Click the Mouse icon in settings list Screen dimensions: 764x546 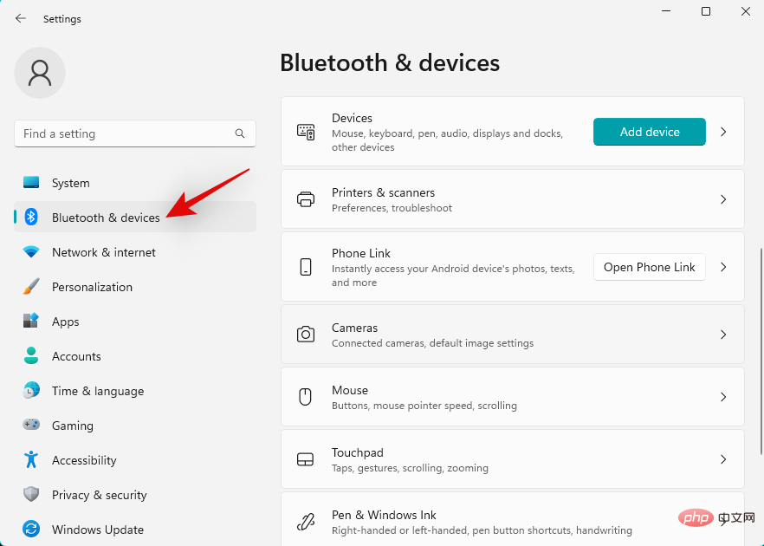tap(306, 396)
